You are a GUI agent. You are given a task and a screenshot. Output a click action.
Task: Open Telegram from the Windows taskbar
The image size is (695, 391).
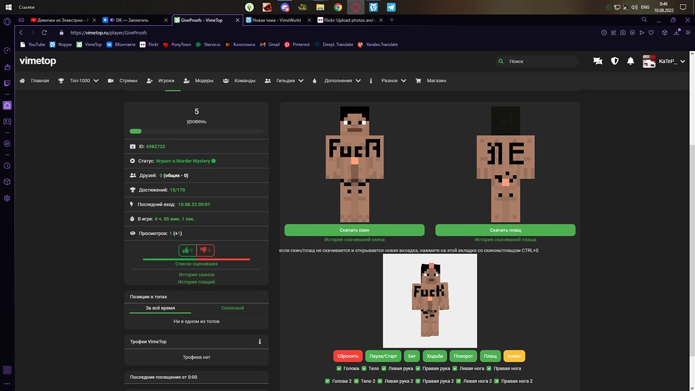(x=391, y=7)
